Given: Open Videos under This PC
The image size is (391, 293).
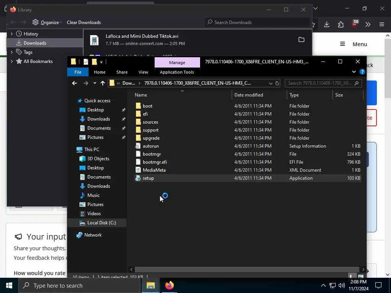Looking at the screenshot, I should point(94,214).
